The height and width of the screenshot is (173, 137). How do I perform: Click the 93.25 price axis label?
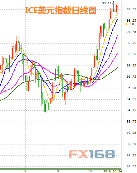[x=131, y=133]
